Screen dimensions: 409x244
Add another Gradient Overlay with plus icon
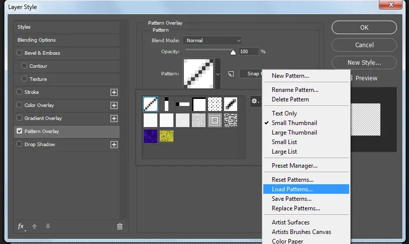(x=114, y=118)
